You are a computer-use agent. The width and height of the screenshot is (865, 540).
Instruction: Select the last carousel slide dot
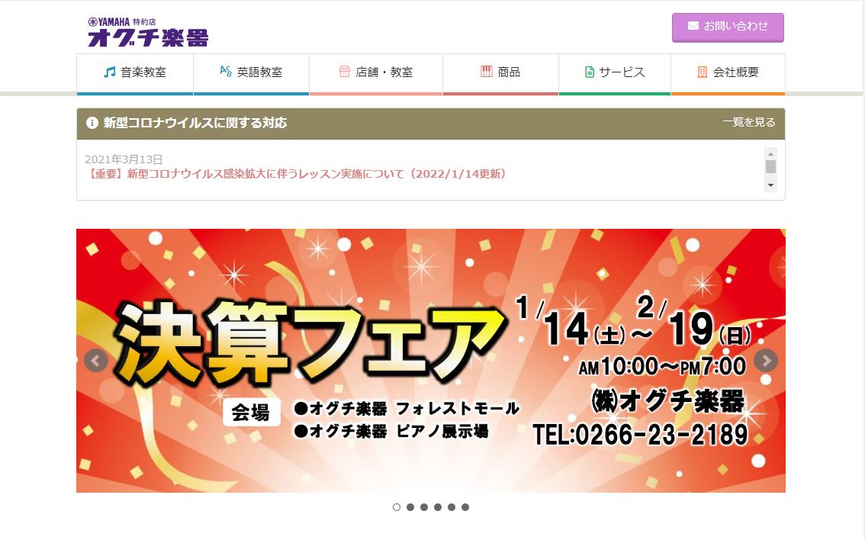coord(465,507)
